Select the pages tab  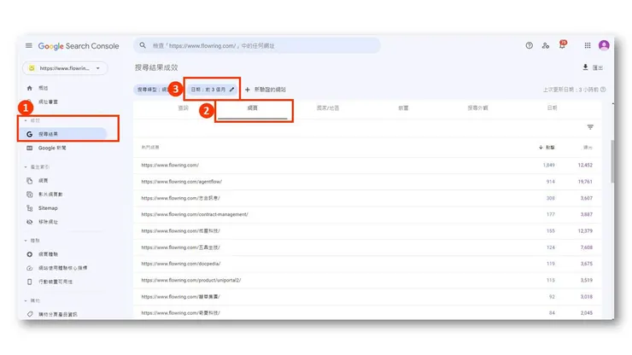tap(252, 108)
